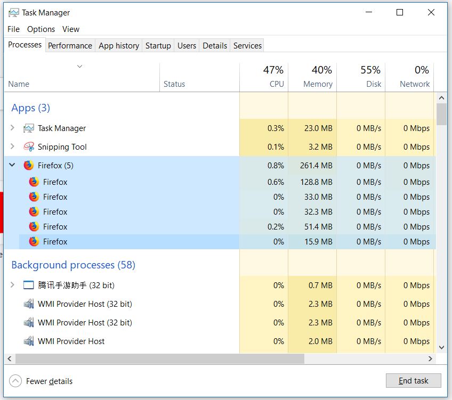Click the 0.3% CPU value for Task Manager
452x400 pixels.
click(276, 128)
